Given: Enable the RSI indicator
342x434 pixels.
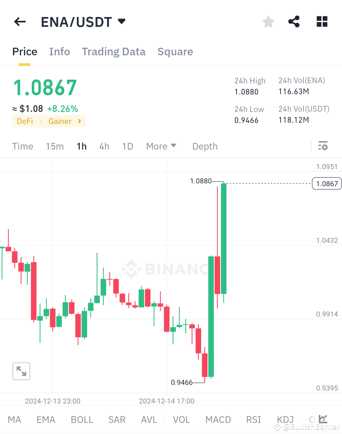Looking at the screenshot, I should click(253, 419).
